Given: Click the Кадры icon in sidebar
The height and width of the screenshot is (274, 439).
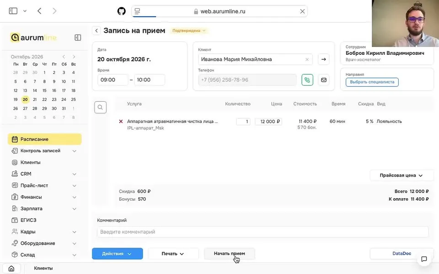Looking at the screenshot, I should tap(15, 232).
